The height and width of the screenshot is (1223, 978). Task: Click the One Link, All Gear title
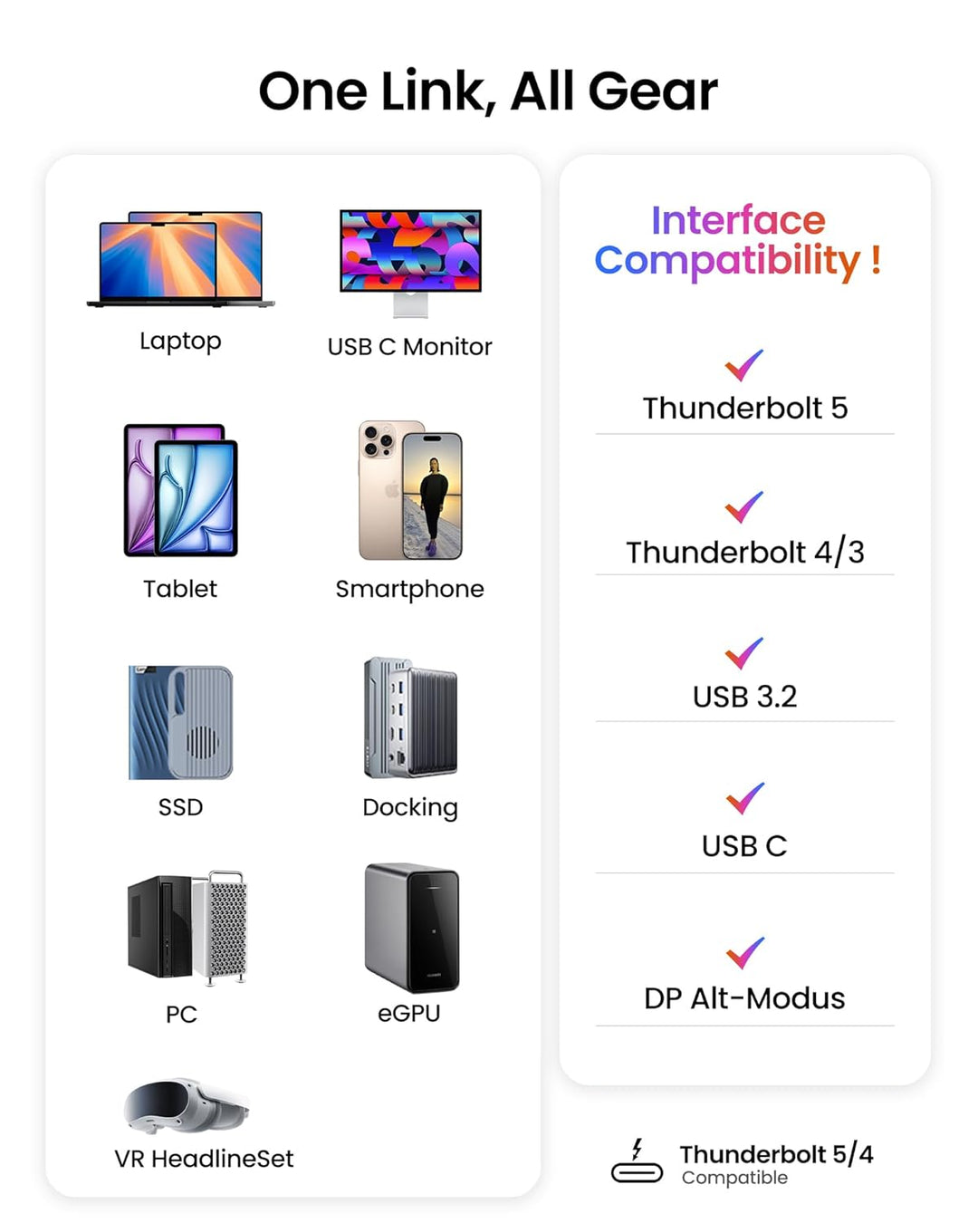point(488,91)
